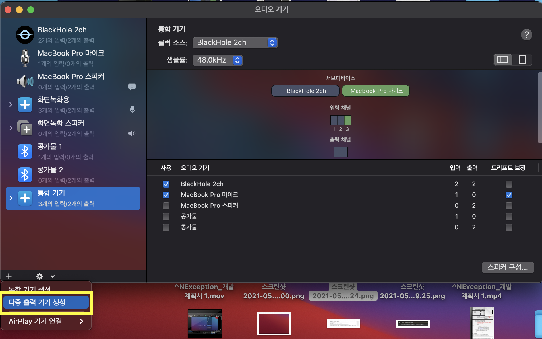Open the NException_개발 계획서 1.mov thumbnail
Viewport: 542px width, 339px height.
coord(204,324)
